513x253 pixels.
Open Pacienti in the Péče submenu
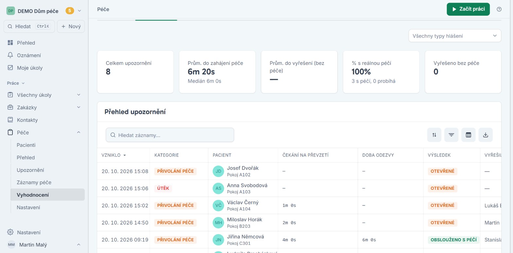coord(26,145)
